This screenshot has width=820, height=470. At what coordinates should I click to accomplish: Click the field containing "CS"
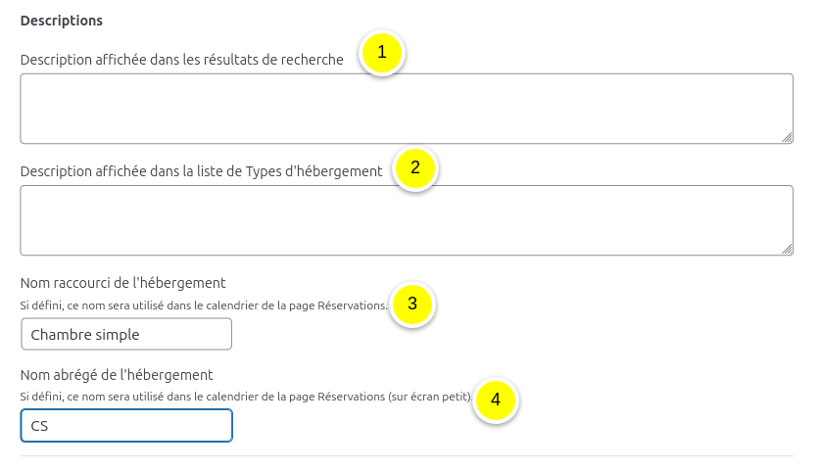point(125,426)
